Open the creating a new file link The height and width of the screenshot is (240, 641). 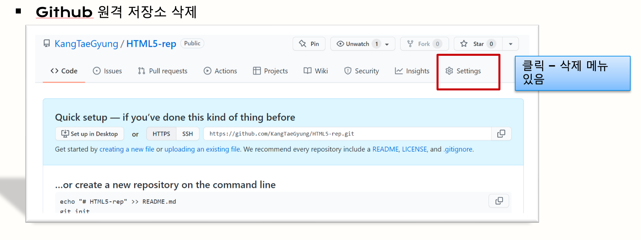coord(127,149)
